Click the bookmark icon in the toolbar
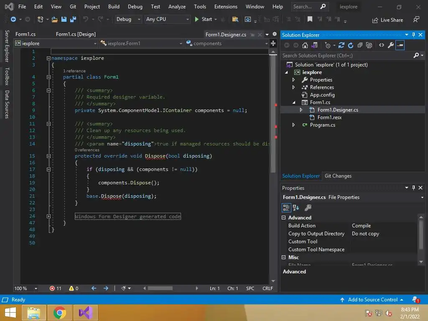This screenshot has width=428, height=321. [x=310, y=19]
